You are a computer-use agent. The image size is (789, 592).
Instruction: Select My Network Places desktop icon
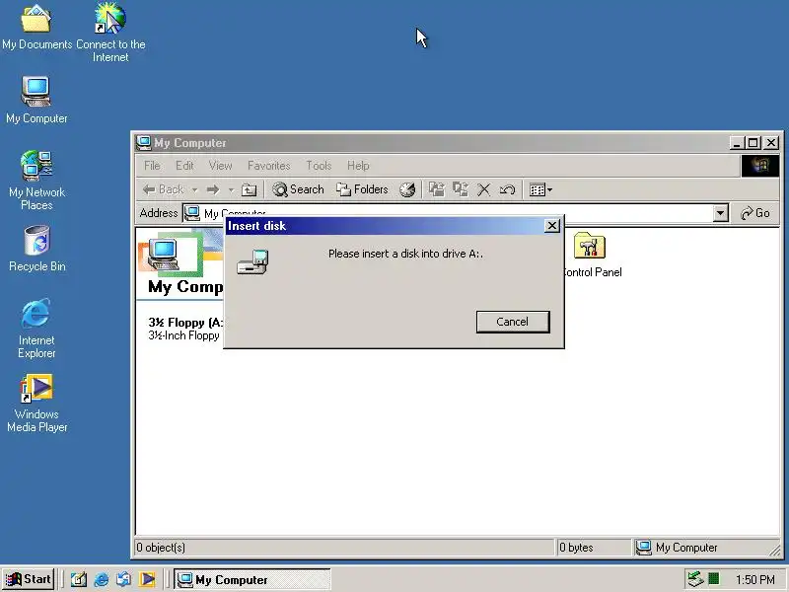tap(36, 180)
